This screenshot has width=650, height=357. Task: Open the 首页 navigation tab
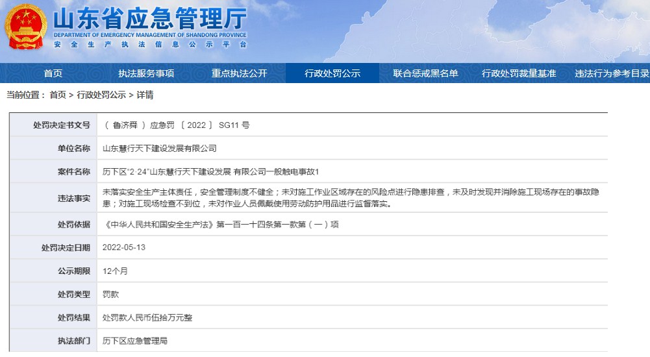point(53,73)
